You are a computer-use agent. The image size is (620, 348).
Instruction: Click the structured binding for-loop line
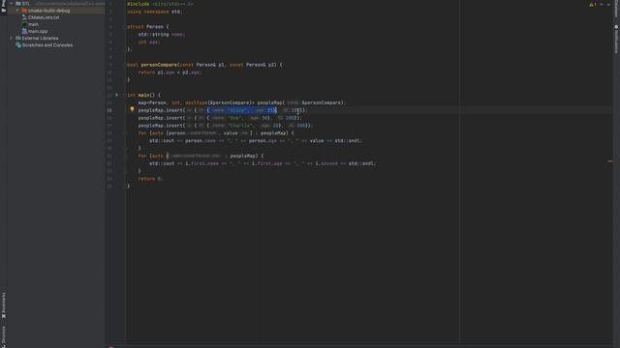pyautogui.click(x=216, y=133)
